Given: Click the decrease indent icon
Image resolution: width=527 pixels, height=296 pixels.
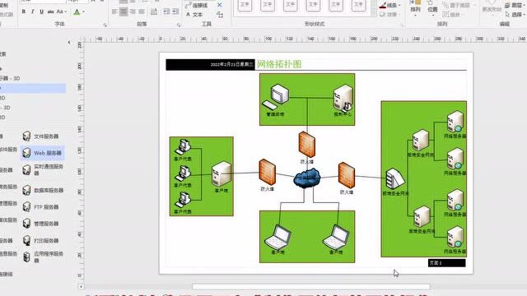Looking at the screenshot, I should coord(166,12).
